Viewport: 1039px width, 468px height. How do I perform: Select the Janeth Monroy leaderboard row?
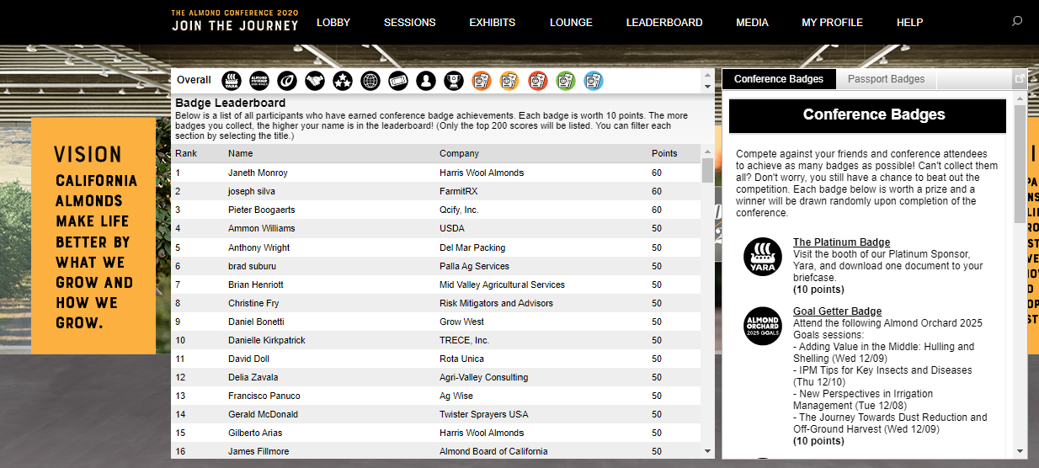point(436,173)
